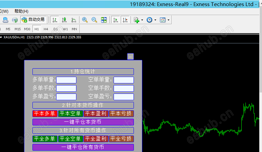Switch chart to bar chart mode
The image size is (262, 152).
(55, 20)
